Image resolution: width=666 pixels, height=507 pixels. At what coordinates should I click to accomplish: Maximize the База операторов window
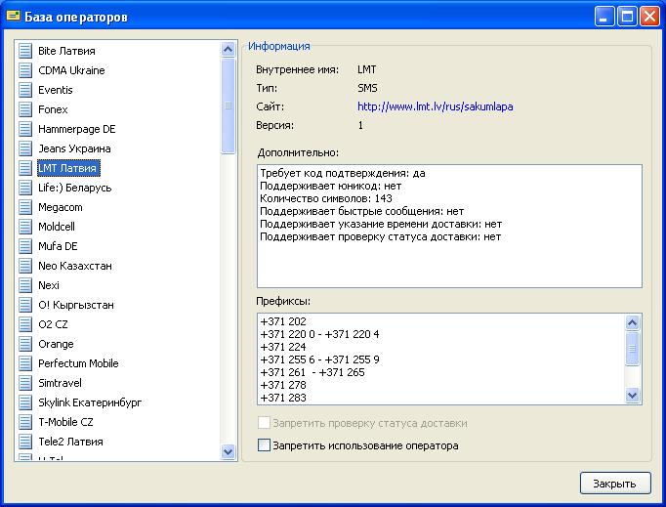(x=627, y=17)
